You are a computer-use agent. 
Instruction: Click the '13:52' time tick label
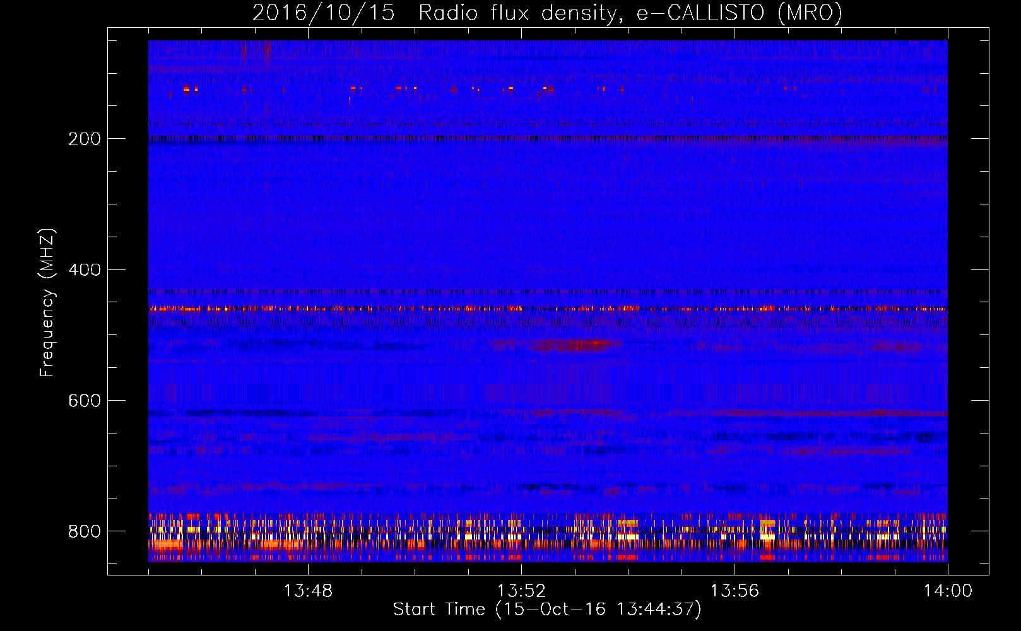pyautogui.click(x=521, y=591)
